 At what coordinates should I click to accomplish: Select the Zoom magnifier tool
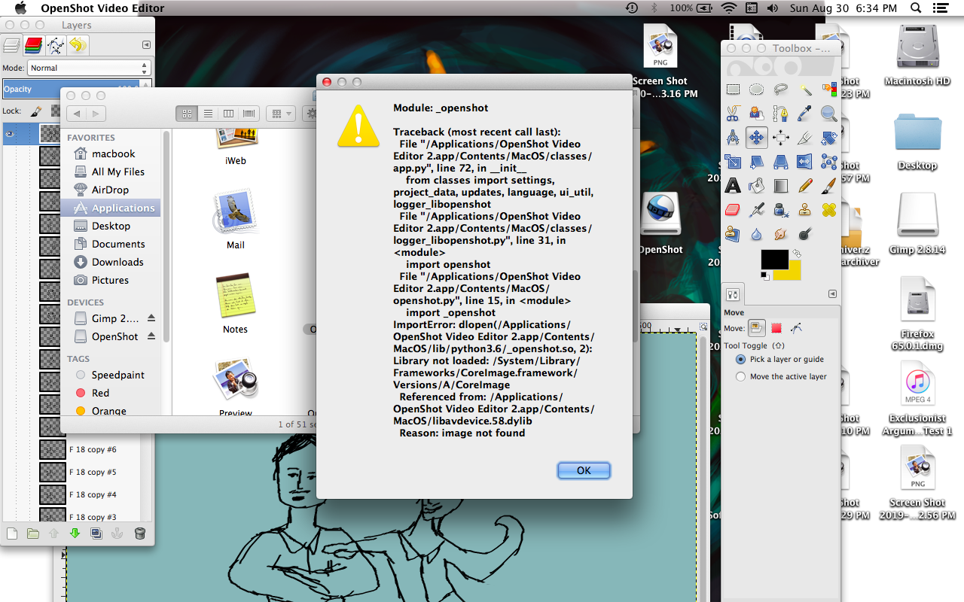(829, 114)
